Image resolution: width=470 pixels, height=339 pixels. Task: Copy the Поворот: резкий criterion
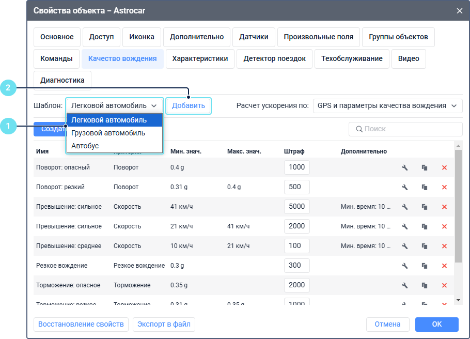(x=425, y=187)
